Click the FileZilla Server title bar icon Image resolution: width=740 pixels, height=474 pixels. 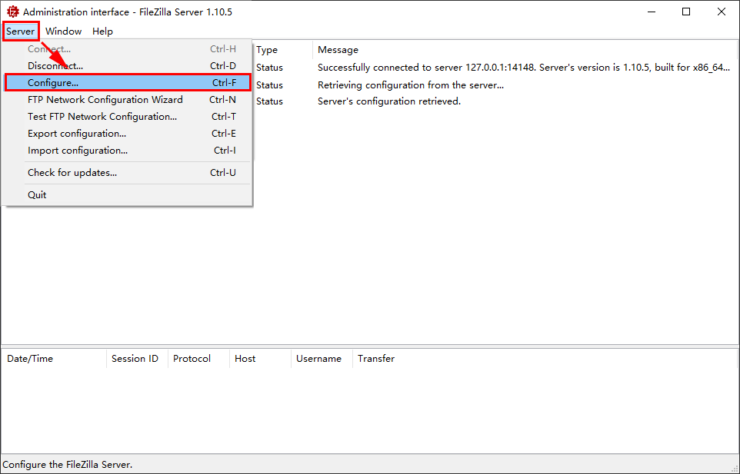(x=13, y=12)
